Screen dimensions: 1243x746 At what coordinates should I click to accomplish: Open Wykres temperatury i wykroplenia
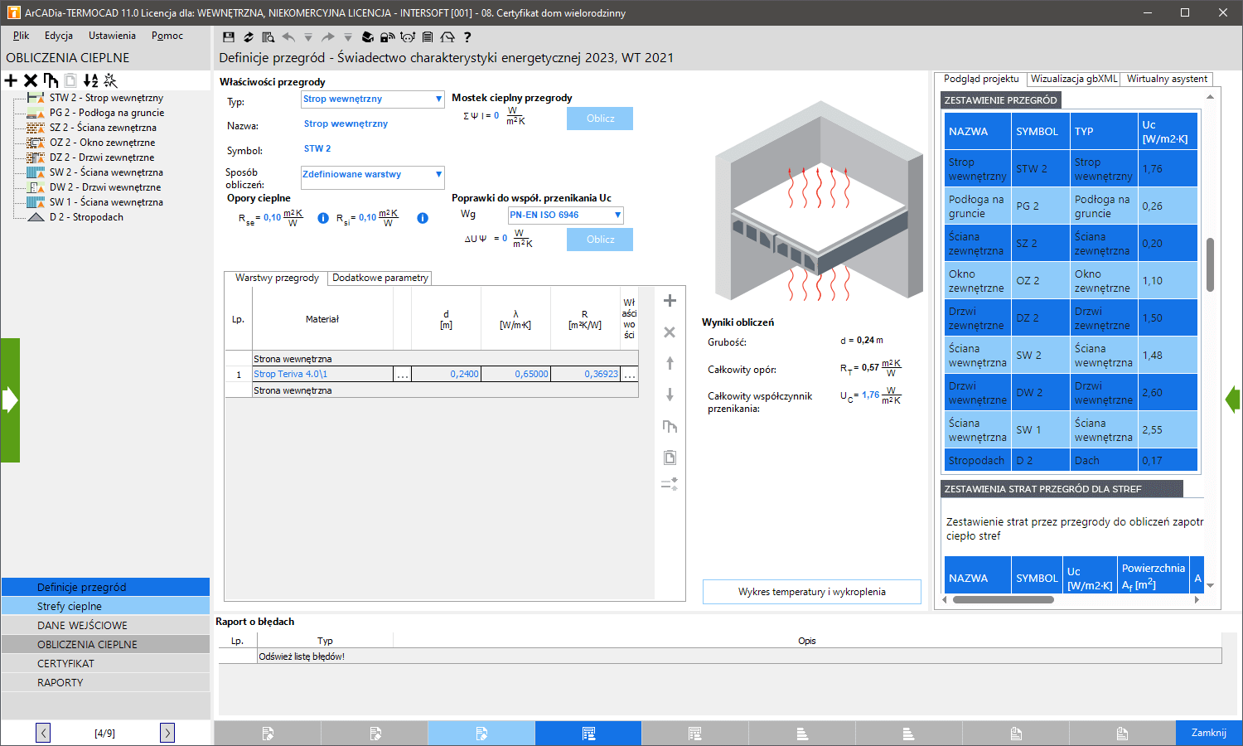(812, 592)
